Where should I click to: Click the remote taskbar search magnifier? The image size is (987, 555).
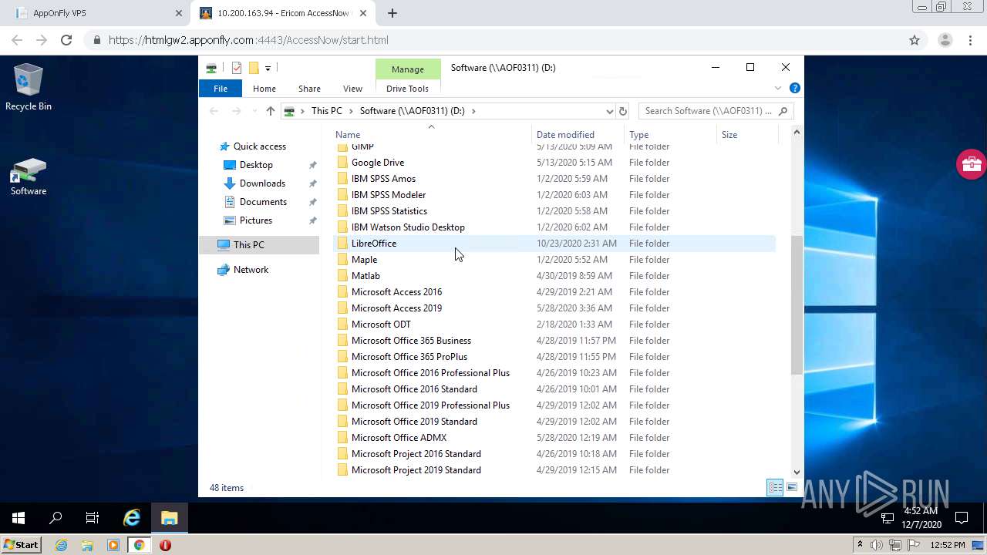click(x=56, y=518)
